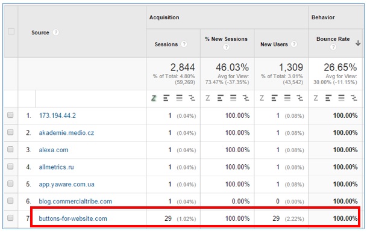Click the total sessions value 2,844
Image resolution: width=367 pixels, height=234 pixels.
click(183, 67)
